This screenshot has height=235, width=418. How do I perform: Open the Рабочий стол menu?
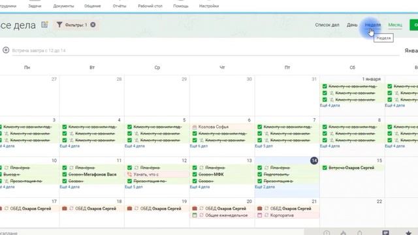tap(150, 6)
